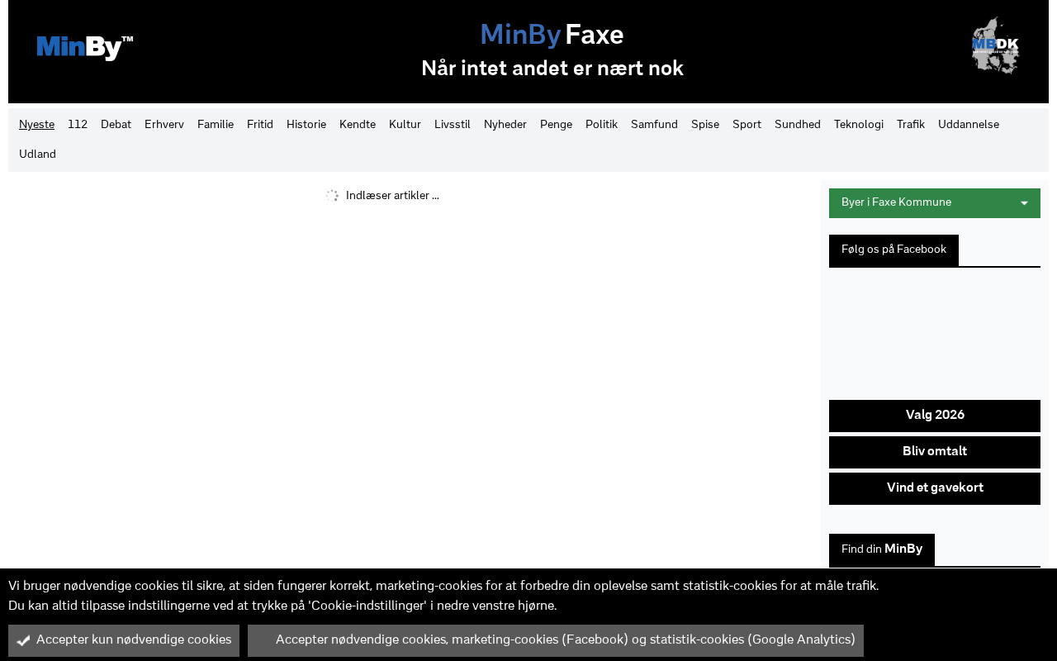Screen dimensions: 1057x661
Task: Select the Kultur section
Action: 405,125
